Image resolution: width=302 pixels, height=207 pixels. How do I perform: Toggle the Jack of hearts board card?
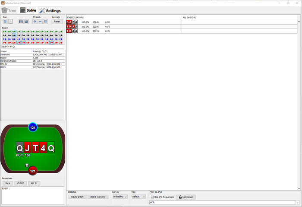[x=19, y=43]
